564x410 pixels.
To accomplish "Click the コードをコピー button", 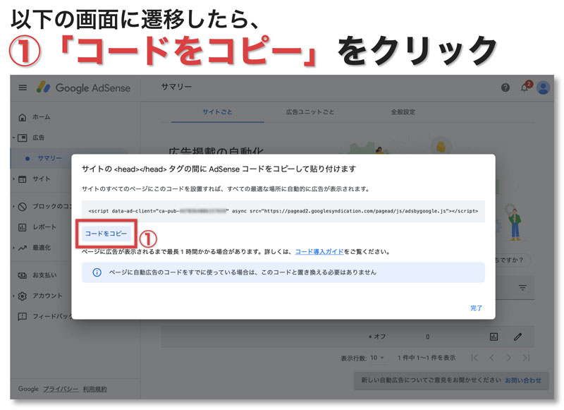I will 106,234.
